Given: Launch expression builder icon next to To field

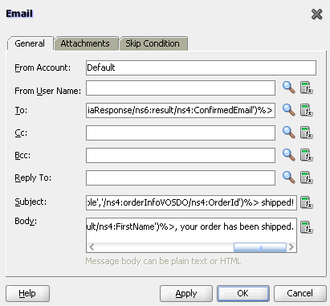Looking at the screenshot, I should [x=307, y=110].
